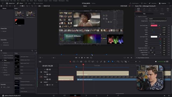Click the Overwrite Clip icon in the timeline toolbar
172x97 pixels.
point(89,62)
